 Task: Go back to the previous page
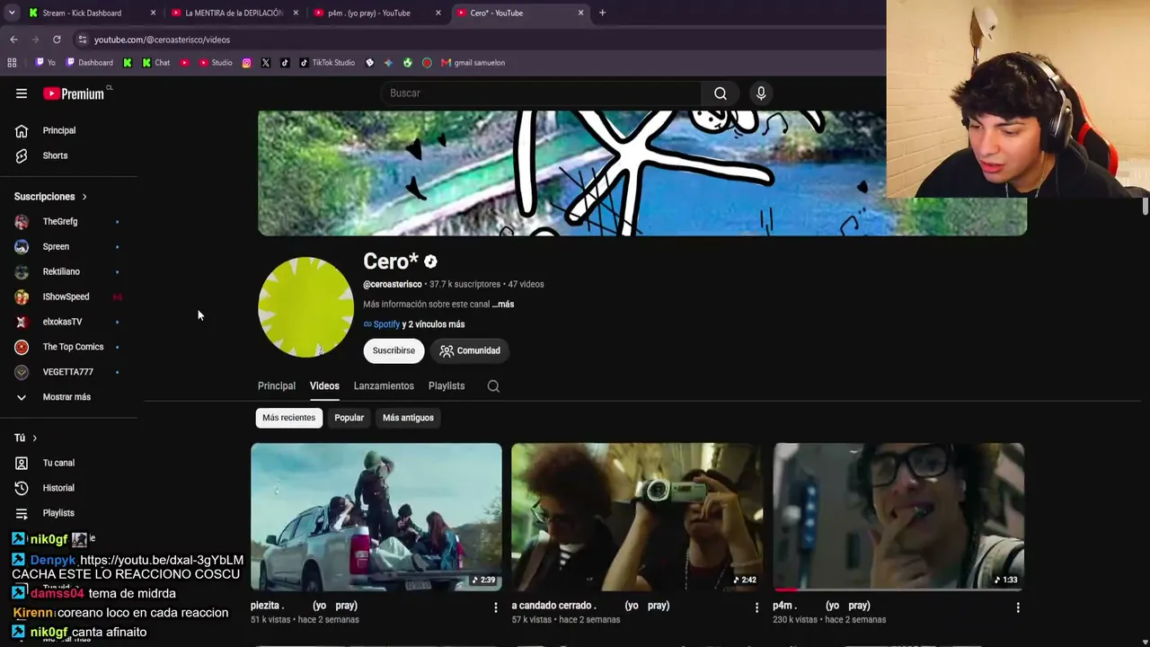13,40
